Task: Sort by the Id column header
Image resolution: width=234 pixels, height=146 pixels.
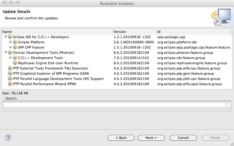Action: [194, 32]
